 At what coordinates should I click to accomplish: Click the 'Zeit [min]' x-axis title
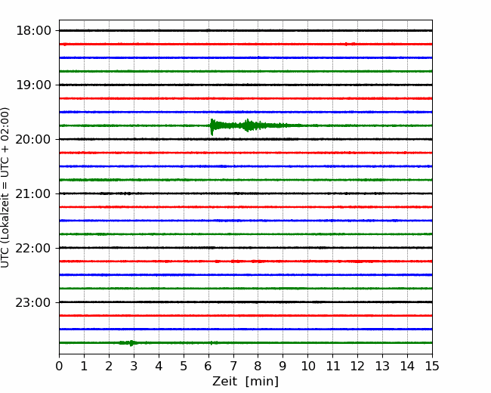246,382
